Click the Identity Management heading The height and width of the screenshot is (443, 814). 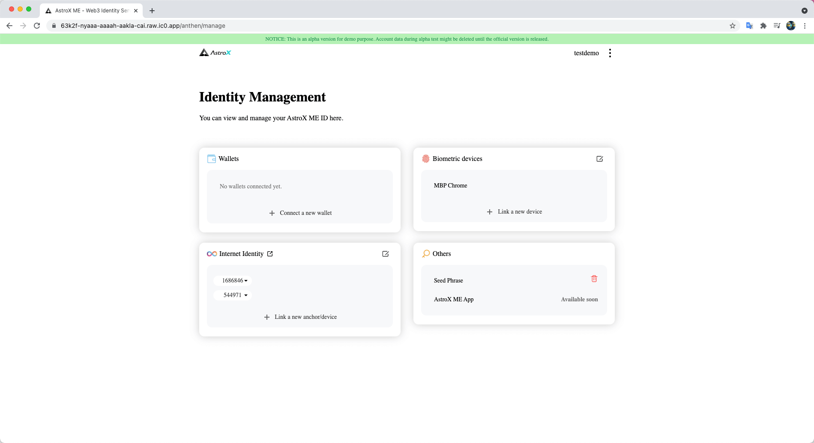(263, 97)
